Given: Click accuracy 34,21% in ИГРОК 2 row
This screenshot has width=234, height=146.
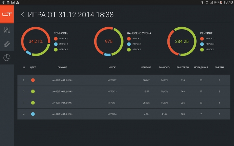Looking at the screenshot, I should coord(164,80).
